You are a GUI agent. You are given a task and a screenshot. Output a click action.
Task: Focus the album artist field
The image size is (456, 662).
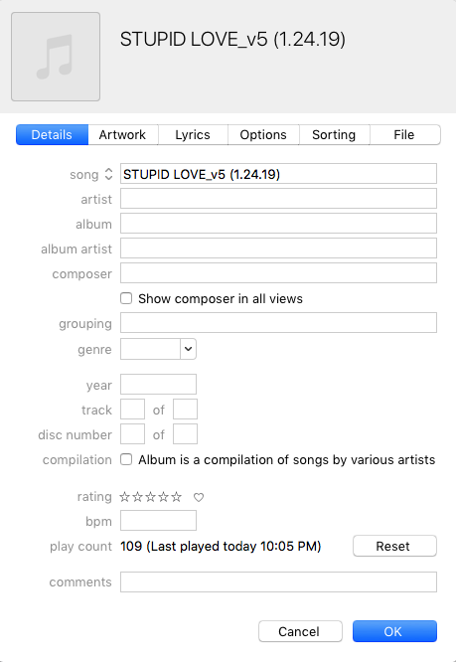coord(278,248)
